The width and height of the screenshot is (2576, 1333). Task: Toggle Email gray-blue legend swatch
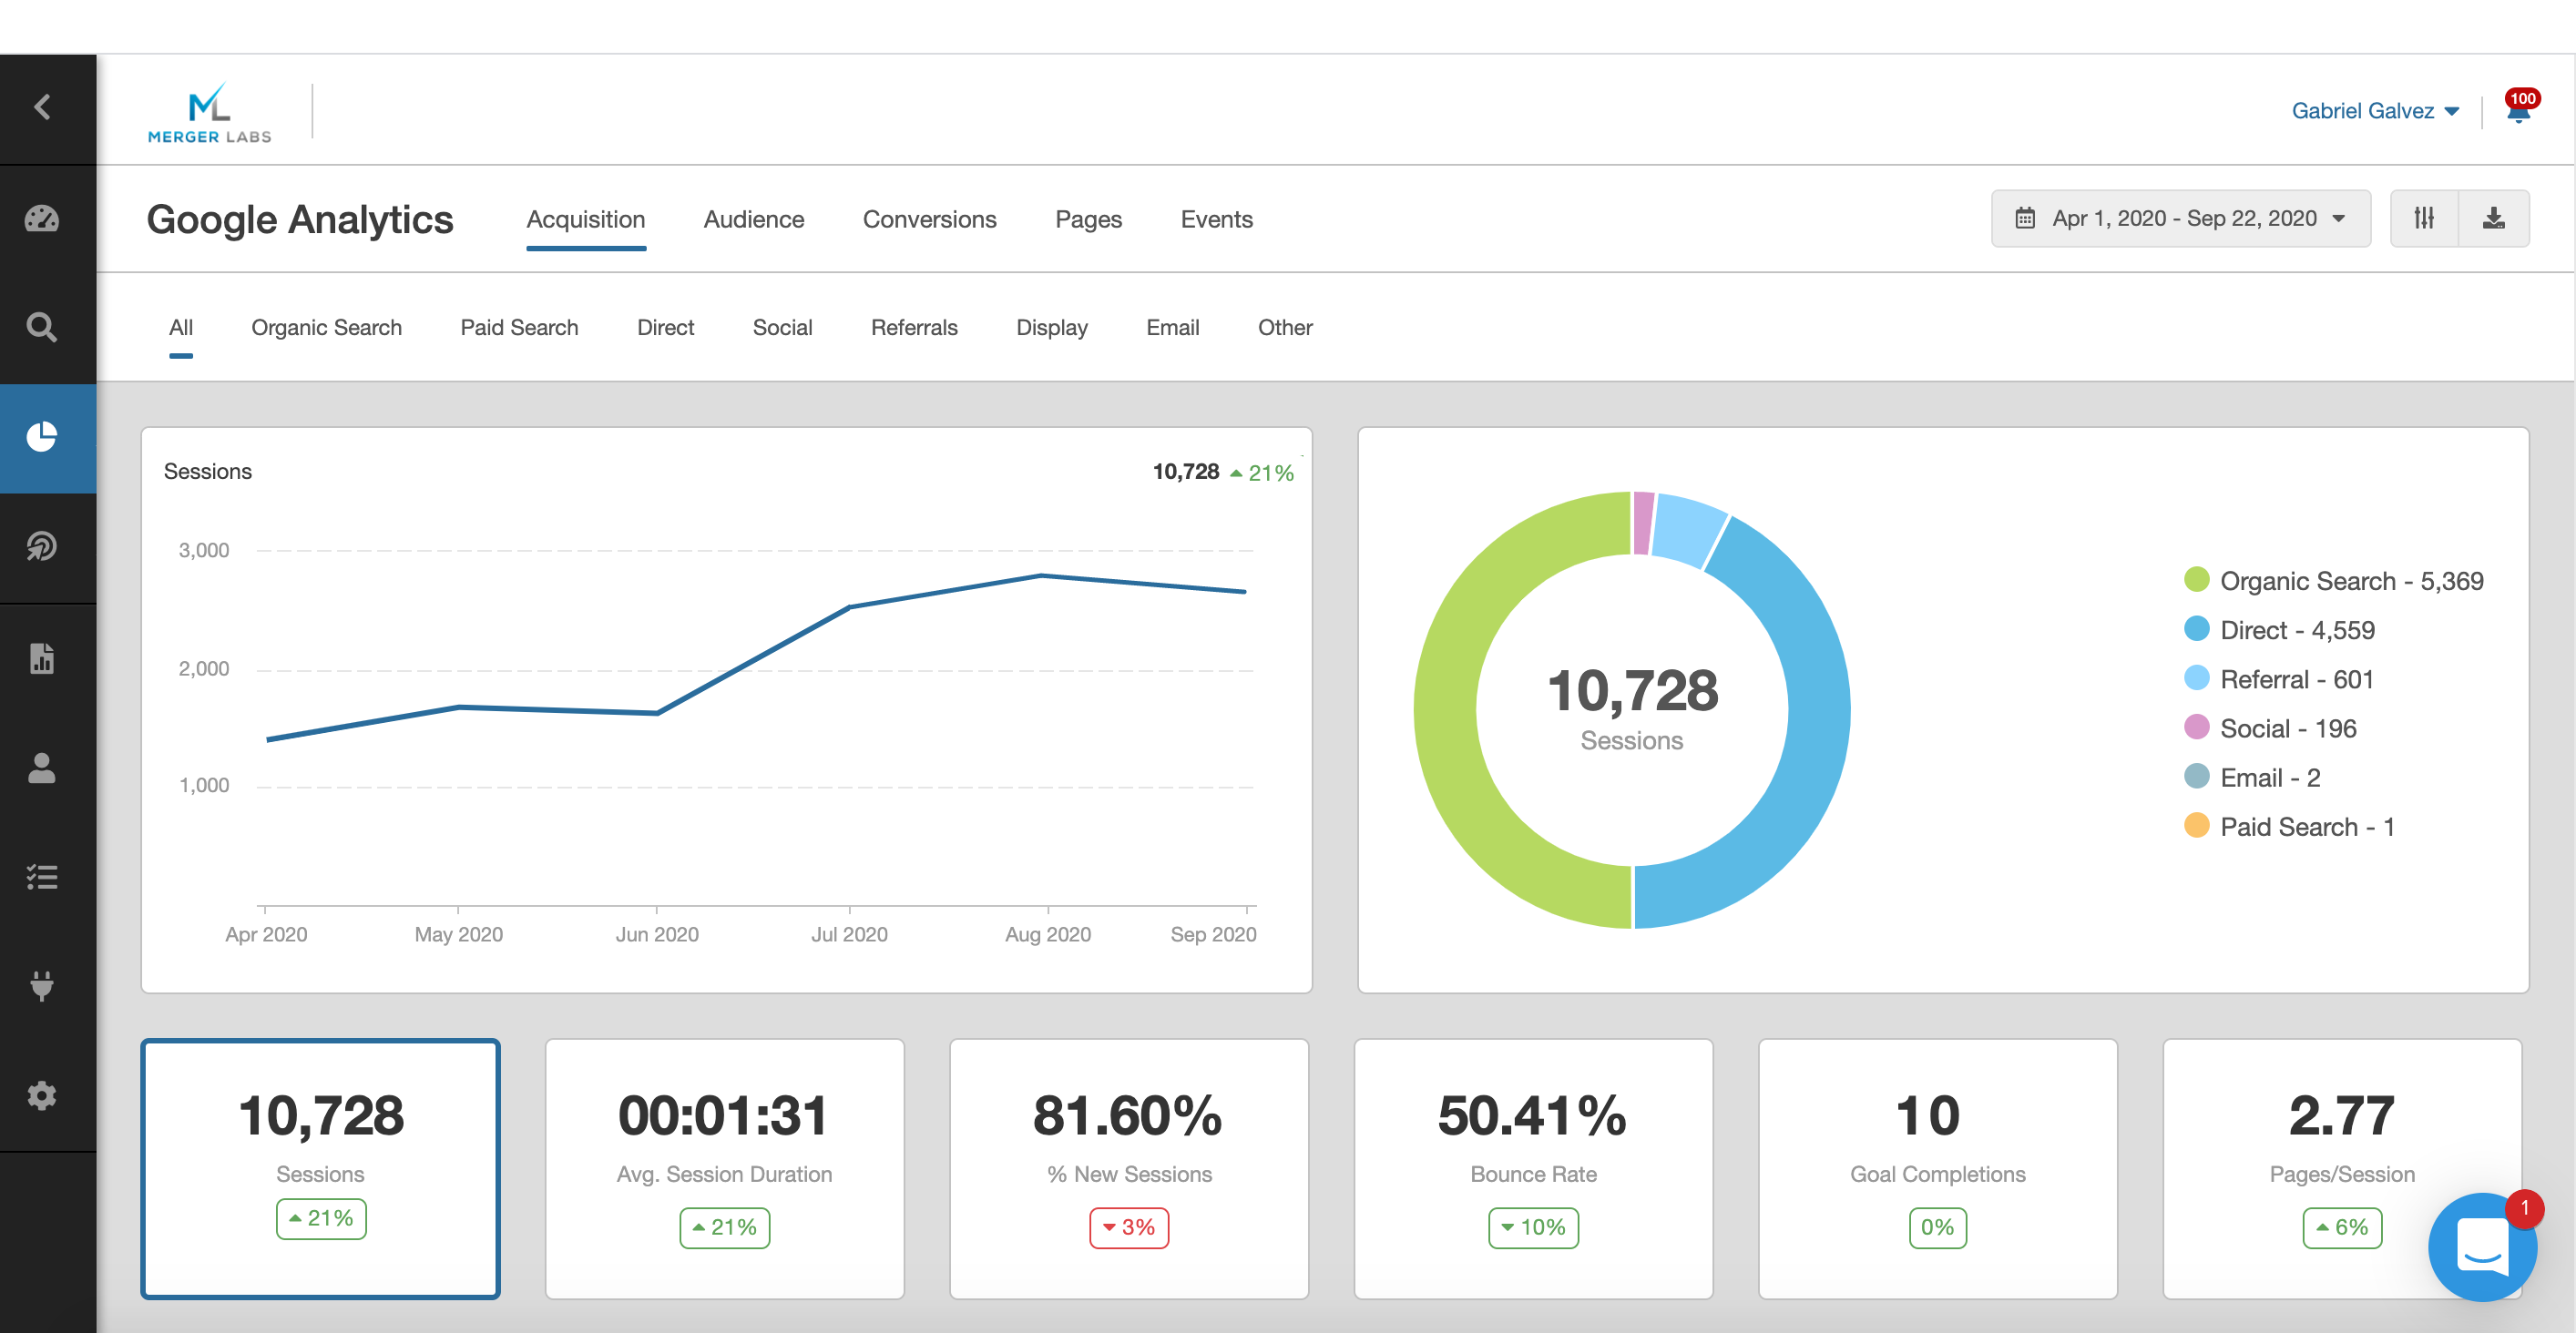pyautogui.click(x=2197, y=776)
